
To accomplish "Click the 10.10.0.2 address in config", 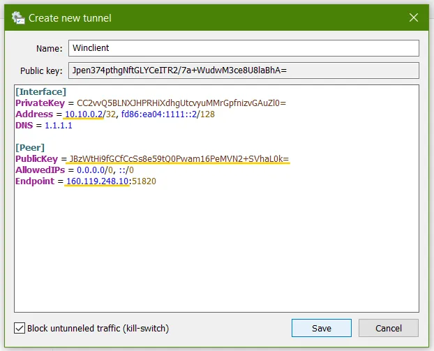I will (x=84, y=114).
